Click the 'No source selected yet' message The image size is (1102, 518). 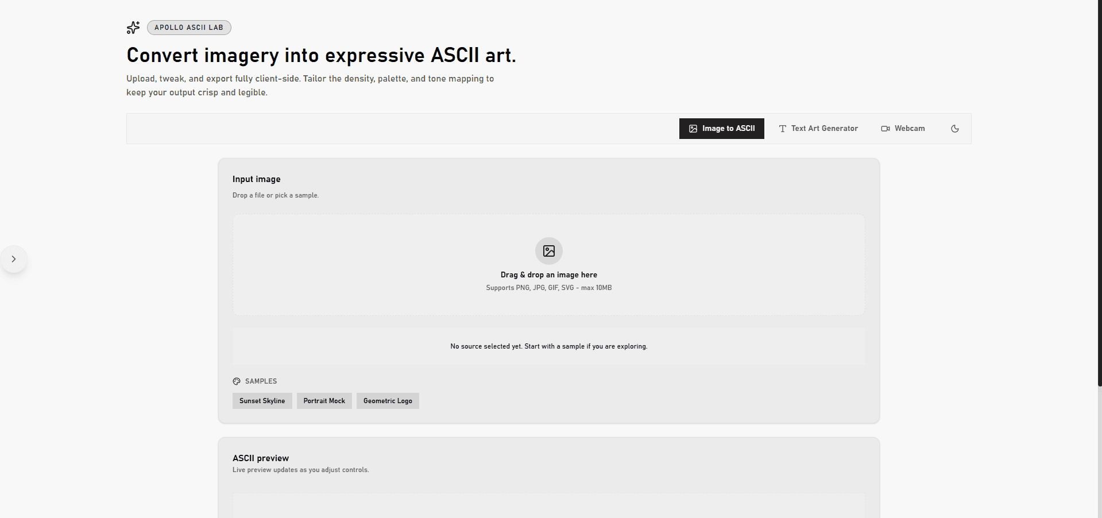click(548, 346)
